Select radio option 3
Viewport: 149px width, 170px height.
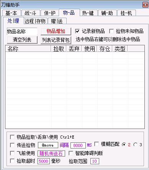(136, 145)
